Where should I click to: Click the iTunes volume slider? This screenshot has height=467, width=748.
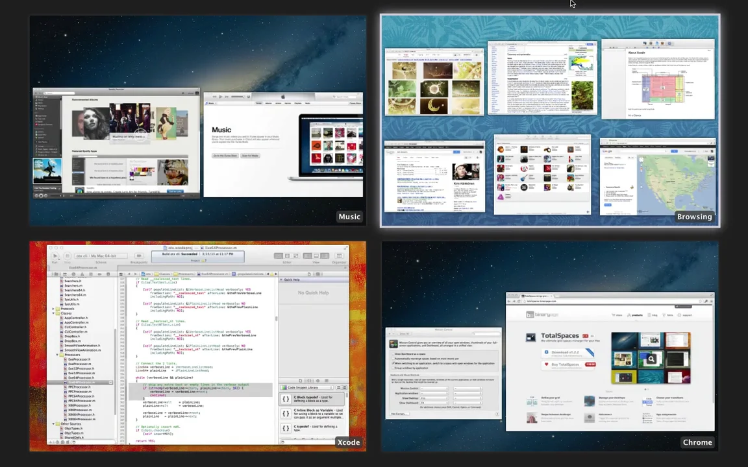click(x=238, y=97)
